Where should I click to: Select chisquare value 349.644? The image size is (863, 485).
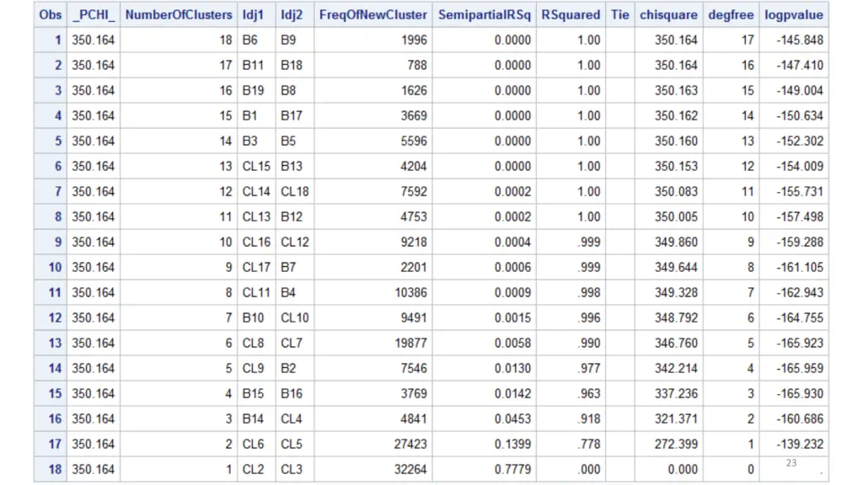pyautogui.click(x=676, y=268)
